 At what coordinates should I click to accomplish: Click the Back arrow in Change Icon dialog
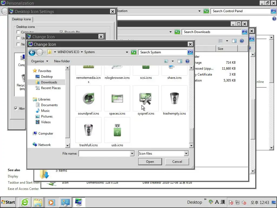click(32, 52)
